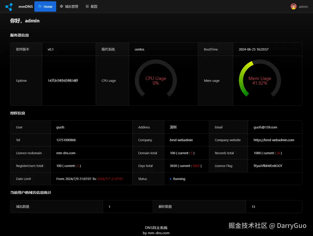Select BootTime value 2024-06-25 16:20:57
Screen dimensions: 313x236
253,49
